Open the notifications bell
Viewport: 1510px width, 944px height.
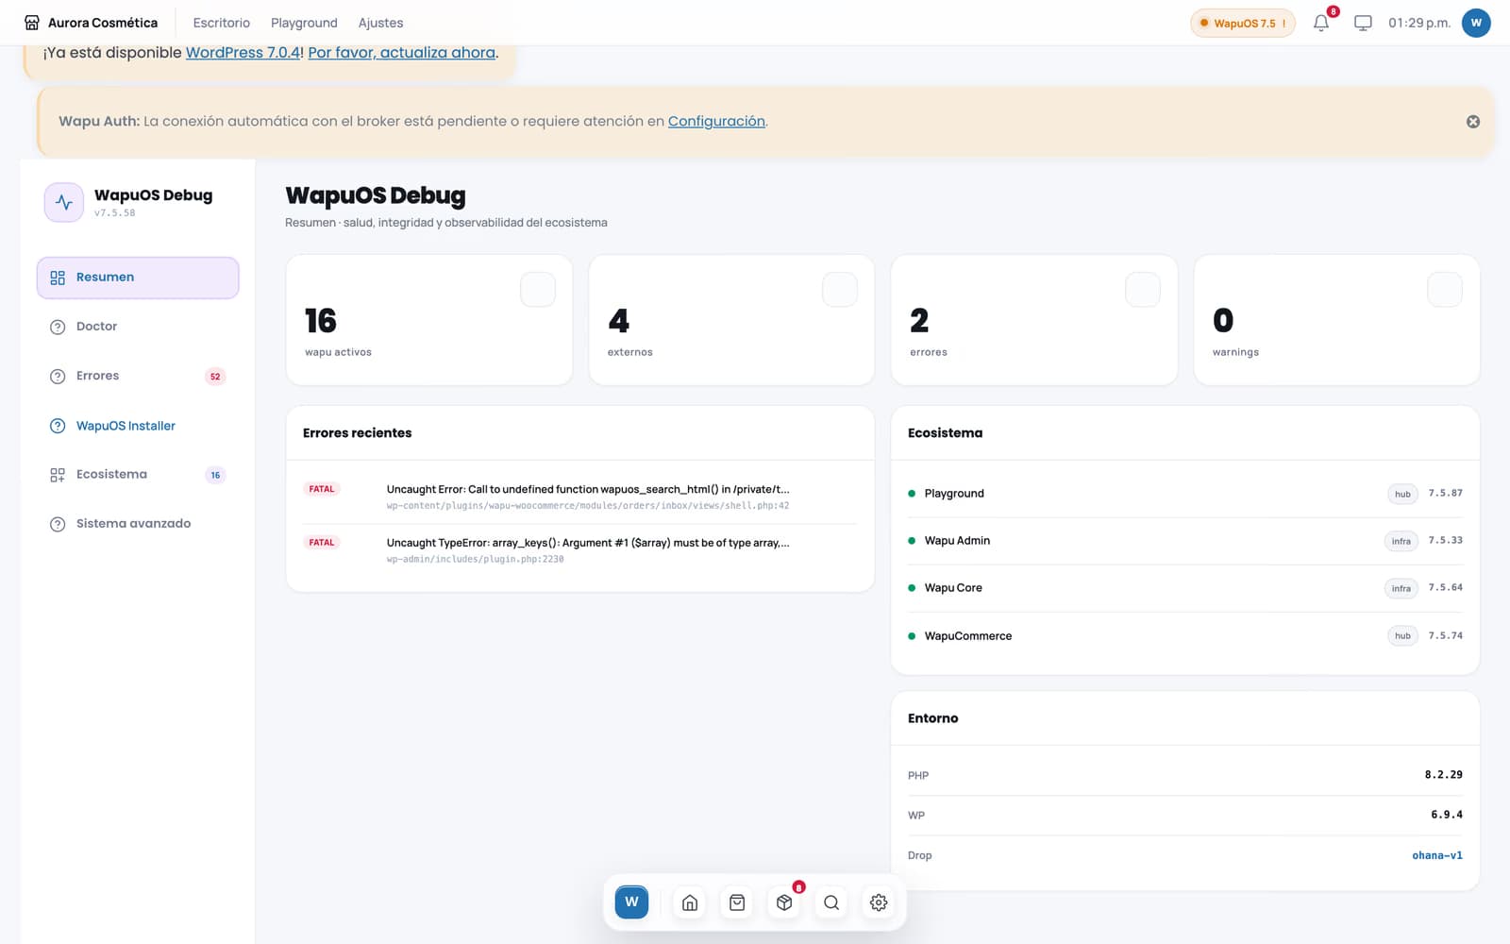click(x=1321, y=23)
